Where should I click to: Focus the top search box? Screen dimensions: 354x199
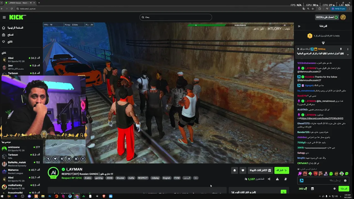point(176,17)
